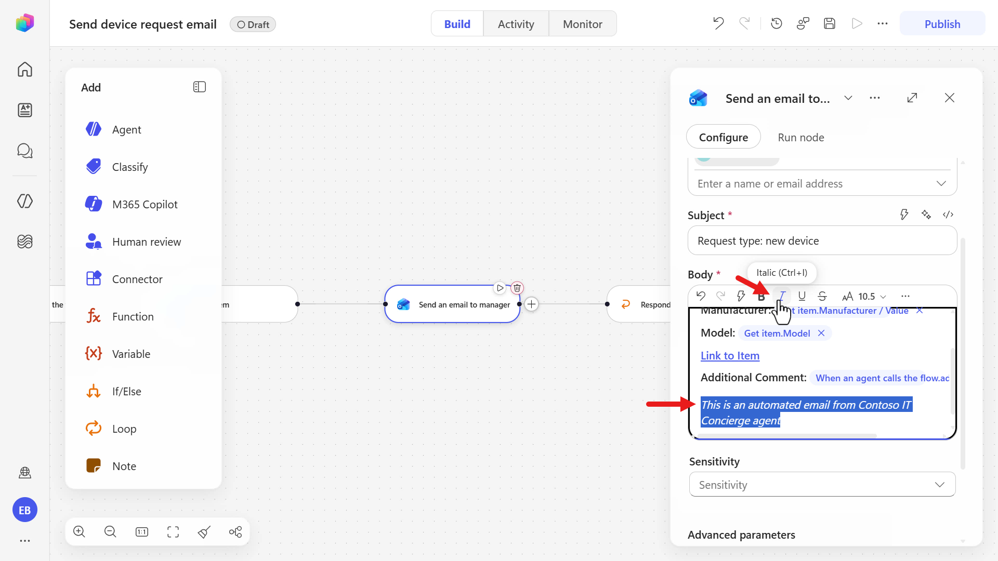Toggle Italic formatting in the Body editor

pyautogui.click(x=782, y=296)
